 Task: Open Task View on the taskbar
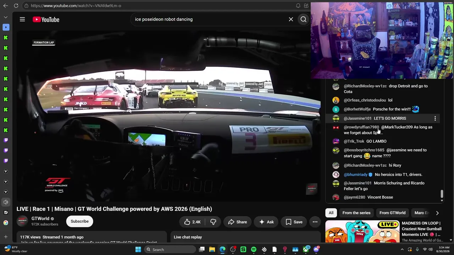202,250
